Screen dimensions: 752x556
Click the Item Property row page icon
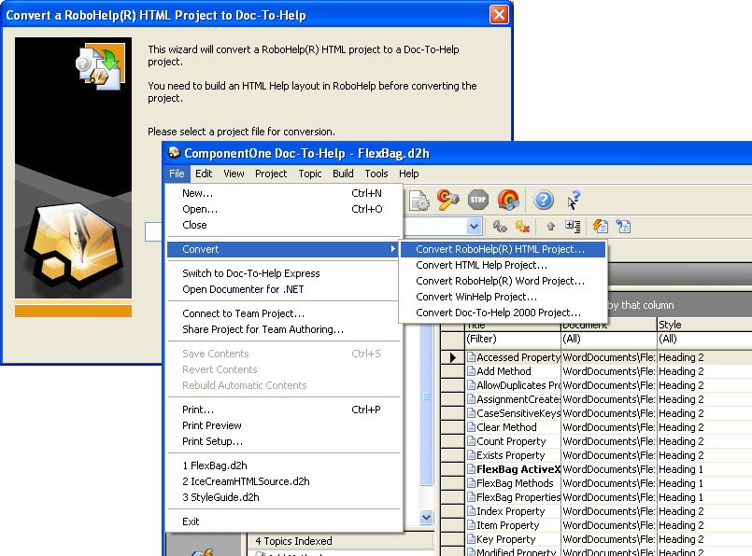click(471, 525)
